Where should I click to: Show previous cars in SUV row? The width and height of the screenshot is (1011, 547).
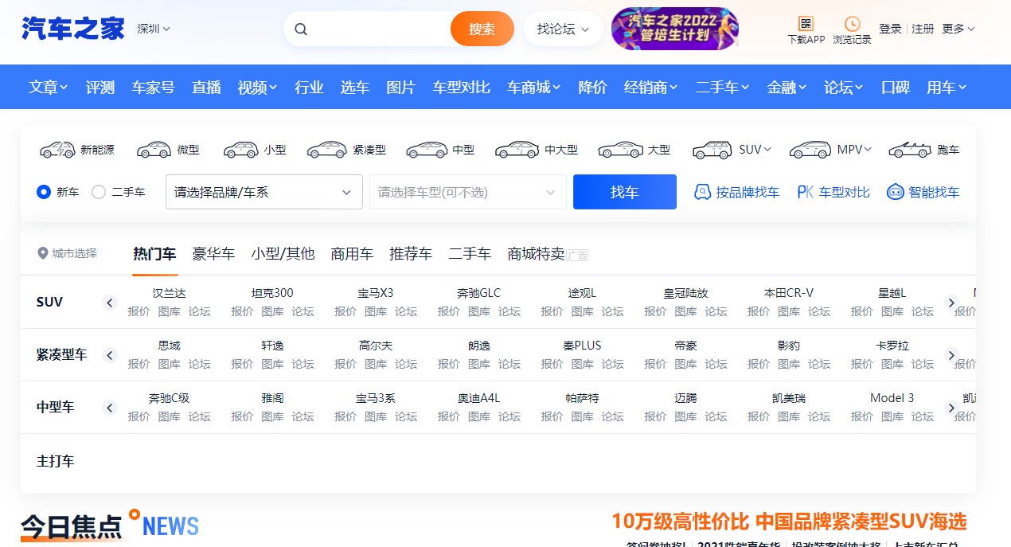click(110, 303)
